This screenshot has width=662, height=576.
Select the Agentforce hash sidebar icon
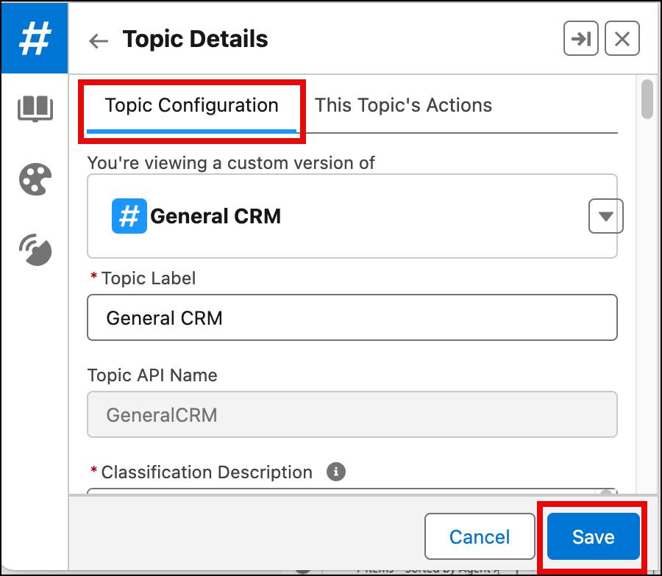pos(35,37)
